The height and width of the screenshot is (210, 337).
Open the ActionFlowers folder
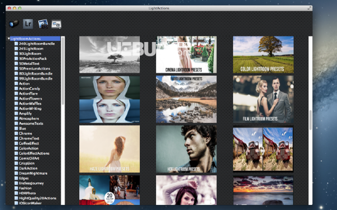[x=28, y=99]
